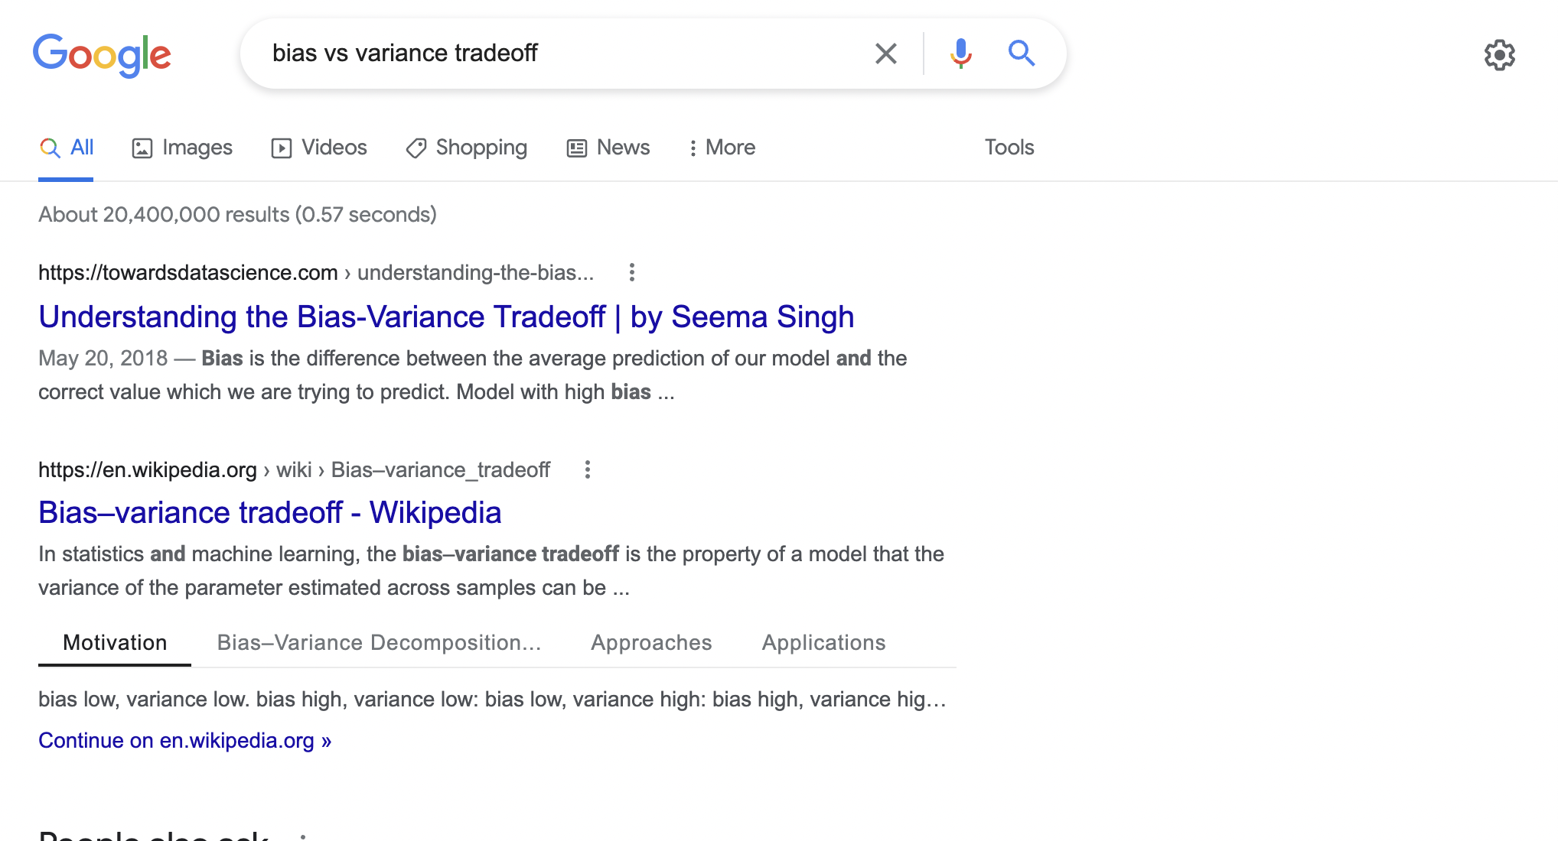The image size is (1558, 841).
Task: Show Bias–Variance Decomposition section tab
Action: tap(379, 643)
